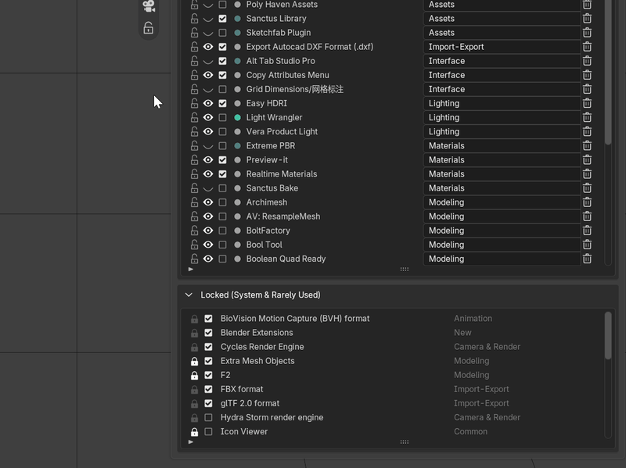Open the Materials category field for Realtime Materials

click(x=502, y=173)
